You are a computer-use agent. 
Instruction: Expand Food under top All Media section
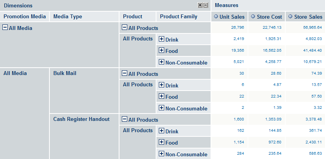(162, 50)
